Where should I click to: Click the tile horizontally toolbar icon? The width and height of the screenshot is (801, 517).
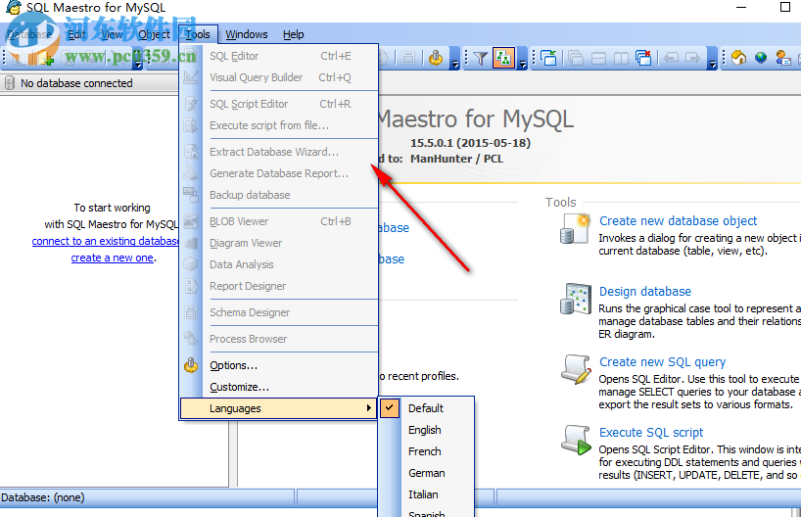coord(598,58)
